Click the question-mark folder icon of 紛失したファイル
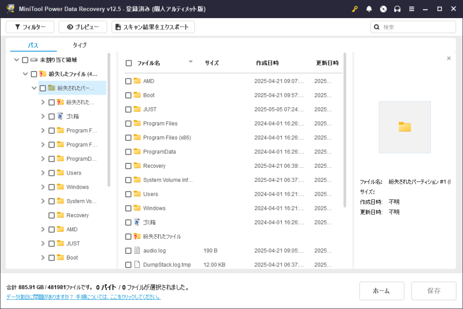Screen dimensions: 463x309 [x=43, y=74]
